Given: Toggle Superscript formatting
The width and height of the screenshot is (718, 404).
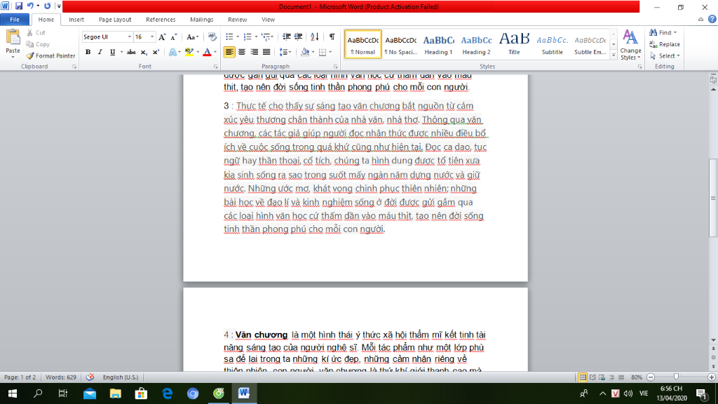Looking at the screenshot, I should pos(156,52).
